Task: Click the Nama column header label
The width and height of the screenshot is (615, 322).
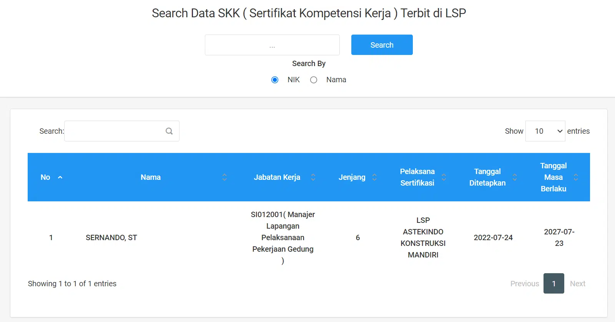Action: [151, 177]
